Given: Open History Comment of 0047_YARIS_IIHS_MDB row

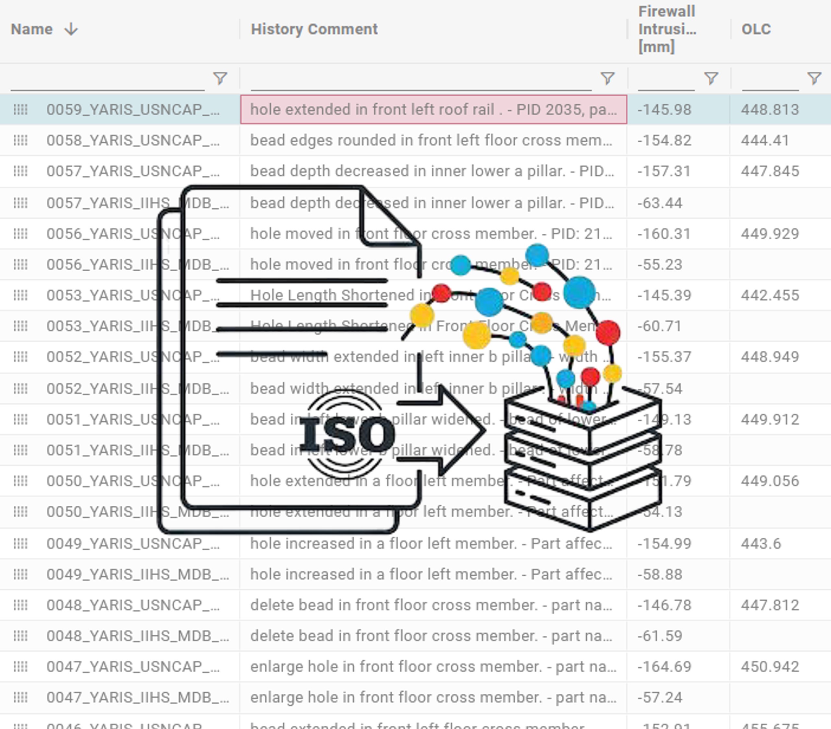Looking at the screenshot, I should tap(434, 697).
